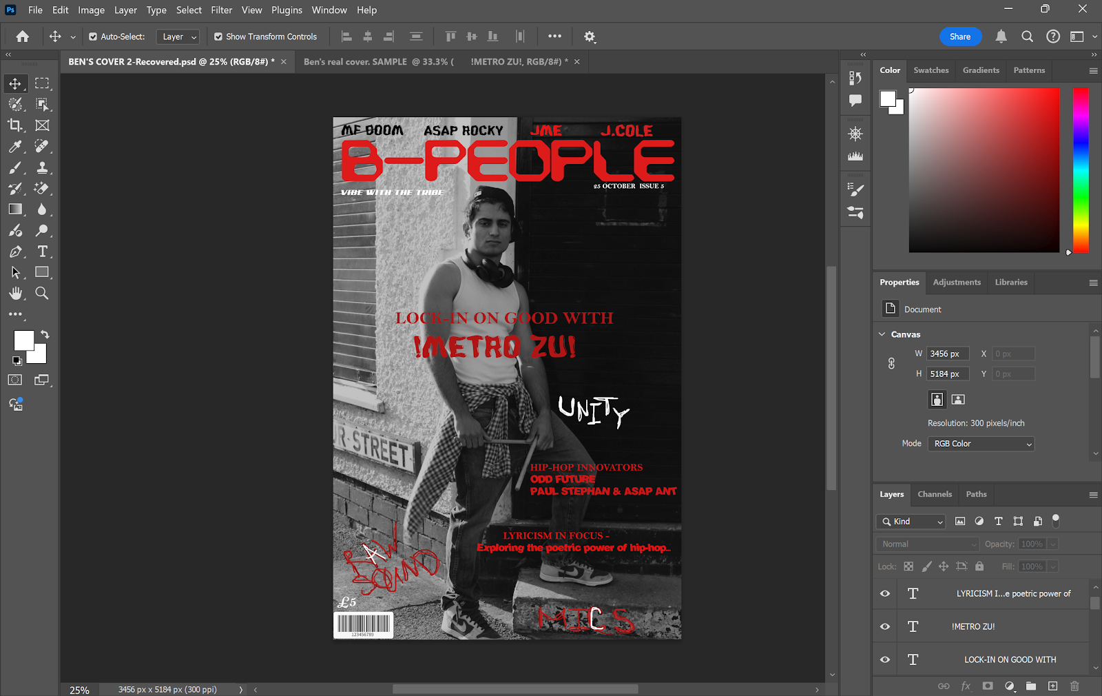
Task: Open the Auto-Select Layer dropdown
Action: pyautogui.click(x=178, y=37)
